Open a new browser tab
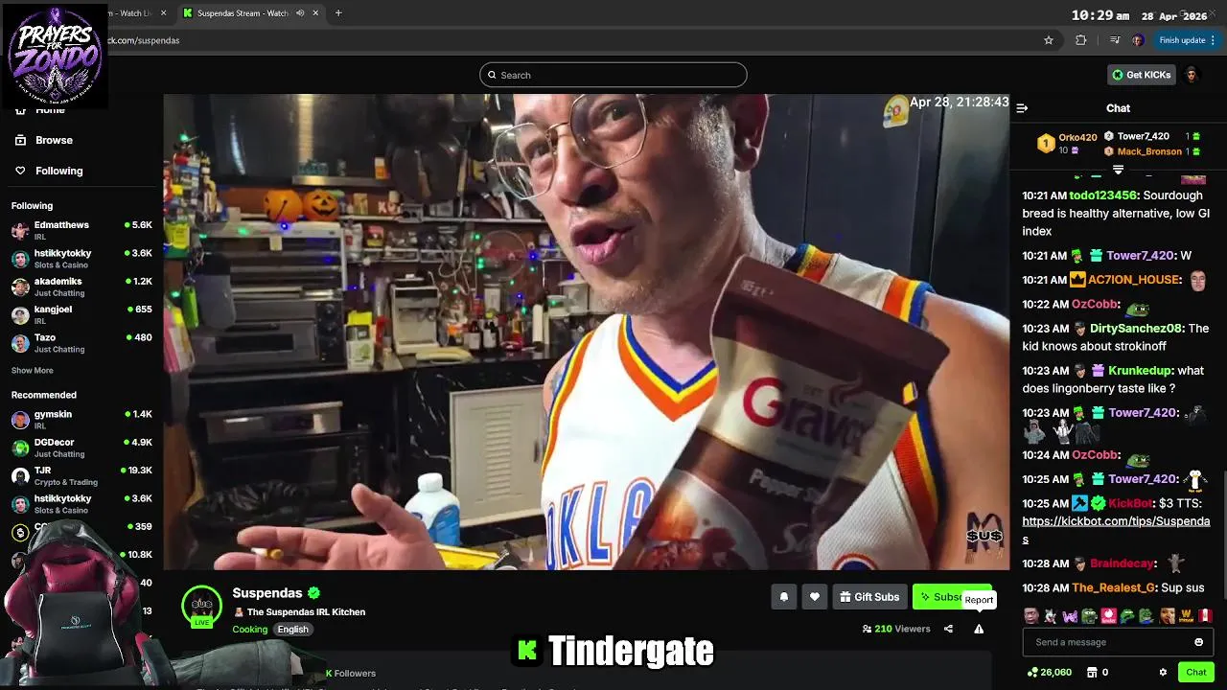 338,13
